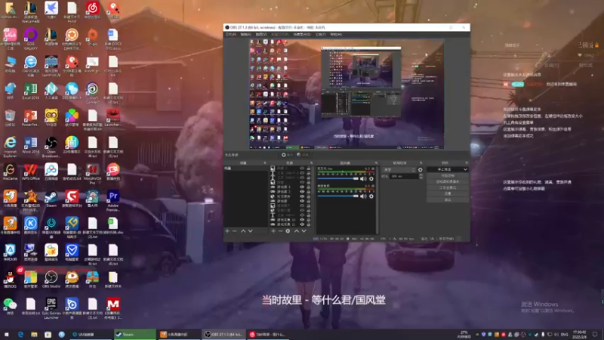604x340 pixels.
Task: Click the transition duration stepper arrows
Action: (421, 176)
